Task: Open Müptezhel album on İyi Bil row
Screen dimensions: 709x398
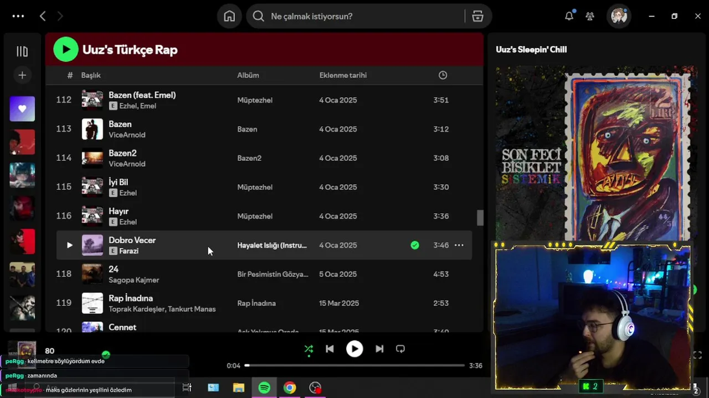Action: (255, 187)
